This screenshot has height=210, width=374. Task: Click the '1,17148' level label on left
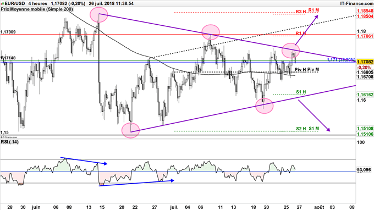(x=8, y=58)
